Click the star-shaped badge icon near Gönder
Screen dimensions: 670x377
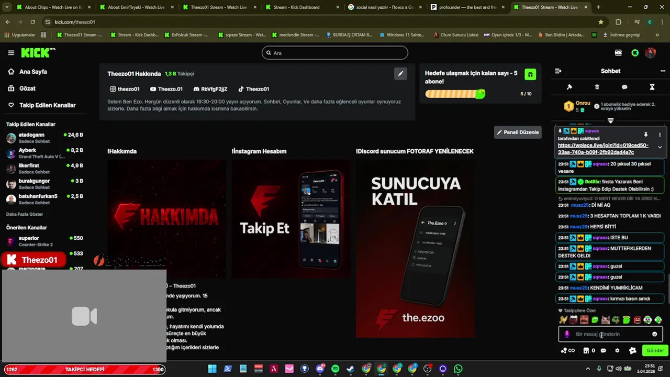coord(632,351)
